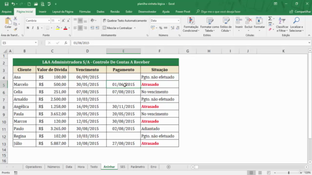Click the Open folder icon in the quick access toolbar
This screenshot has height=175, width=312.
[x=36, y=4]
